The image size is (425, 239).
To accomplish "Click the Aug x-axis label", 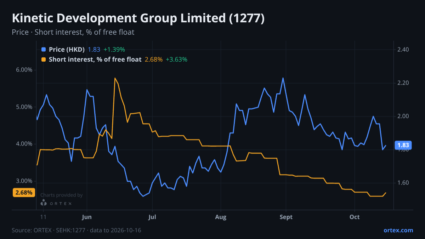I will pyautogui.click(x=221, y=217).
